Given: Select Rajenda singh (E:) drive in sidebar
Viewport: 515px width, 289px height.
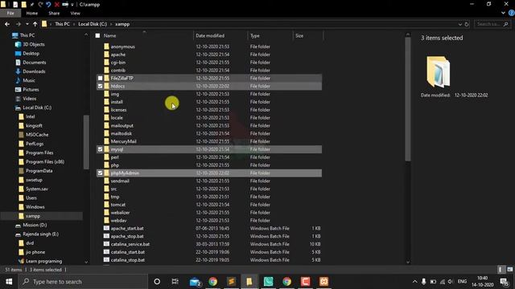Looking at the screenshot, I should pyautogui.click(x=40, y=234).
